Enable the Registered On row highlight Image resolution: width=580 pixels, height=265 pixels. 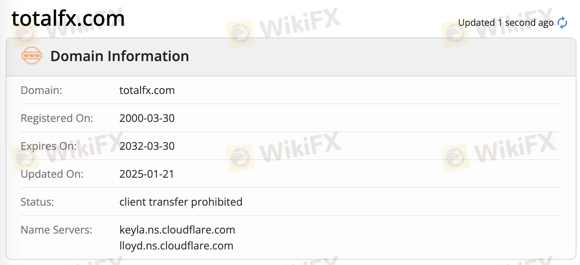57,118
